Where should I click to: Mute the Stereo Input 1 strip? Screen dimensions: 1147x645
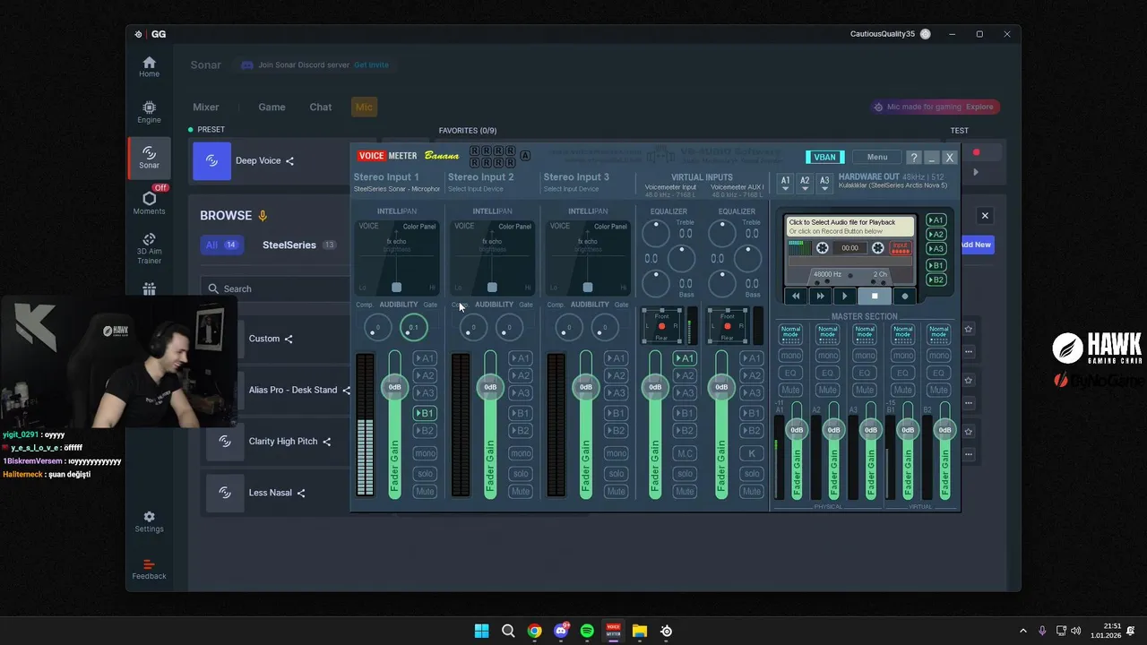[x=425, y=491]
